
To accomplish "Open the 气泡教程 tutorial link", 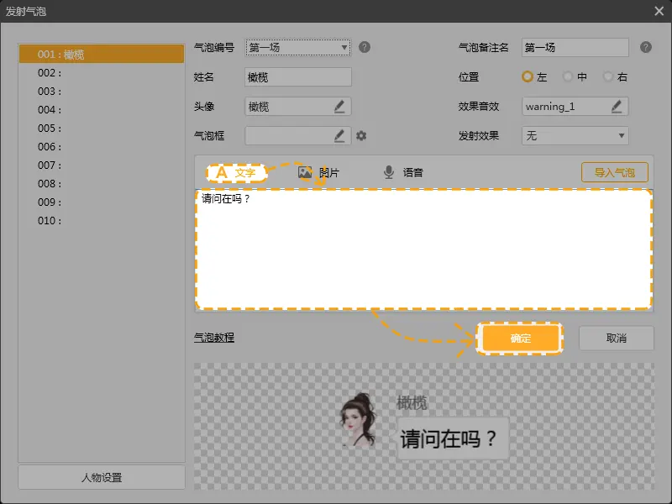I will point(214,338).
